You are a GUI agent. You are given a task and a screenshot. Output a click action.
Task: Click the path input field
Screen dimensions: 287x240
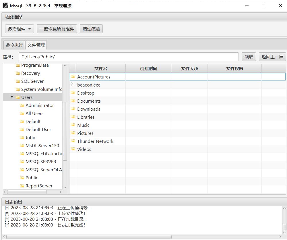coord(129,57)
